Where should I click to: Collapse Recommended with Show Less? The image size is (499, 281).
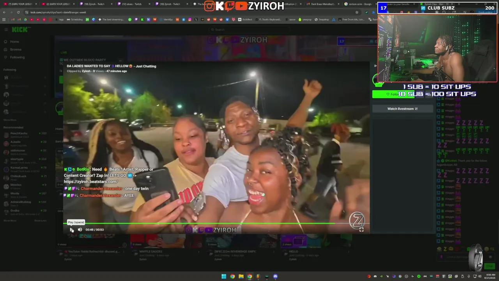tap(40, 221)
